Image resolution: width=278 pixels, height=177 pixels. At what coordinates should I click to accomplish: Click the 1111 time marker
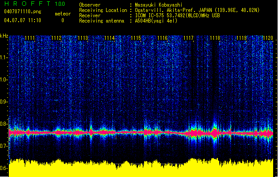[x=30, y=38]
